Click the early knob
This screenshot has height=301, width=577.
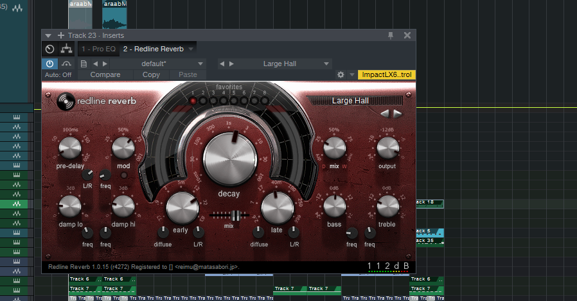pos(182,208)
